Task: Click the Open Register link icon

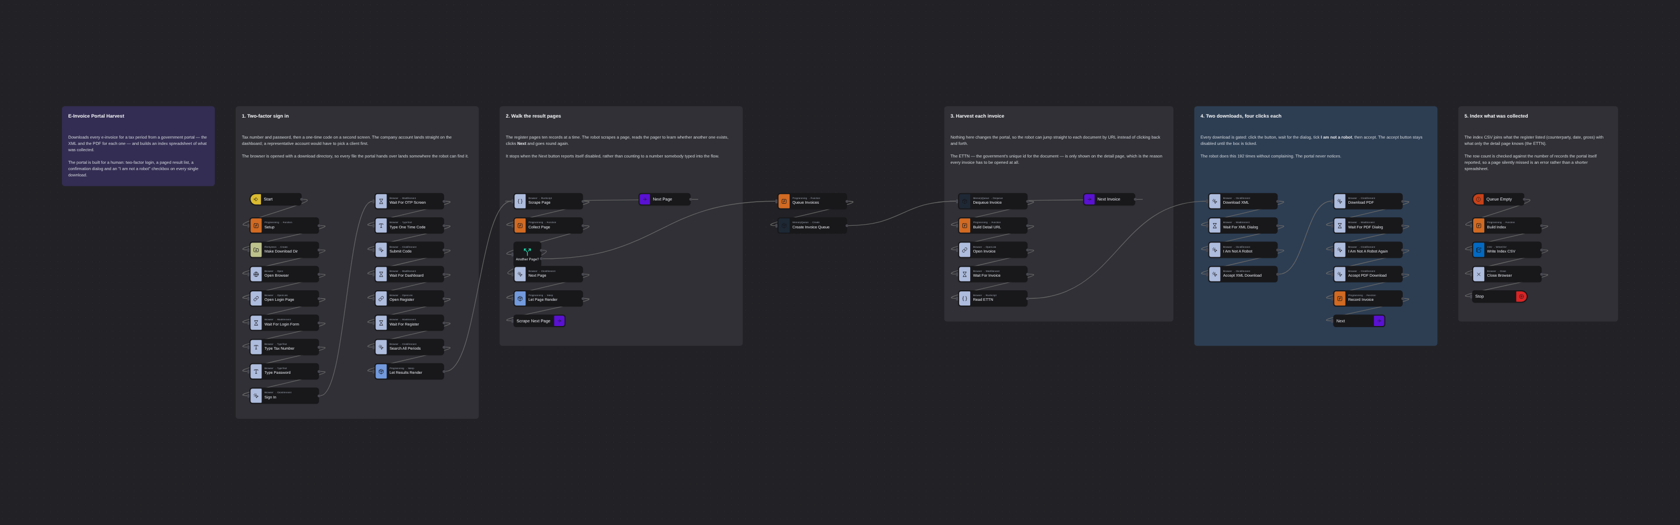Action: [x=381, y=298]
